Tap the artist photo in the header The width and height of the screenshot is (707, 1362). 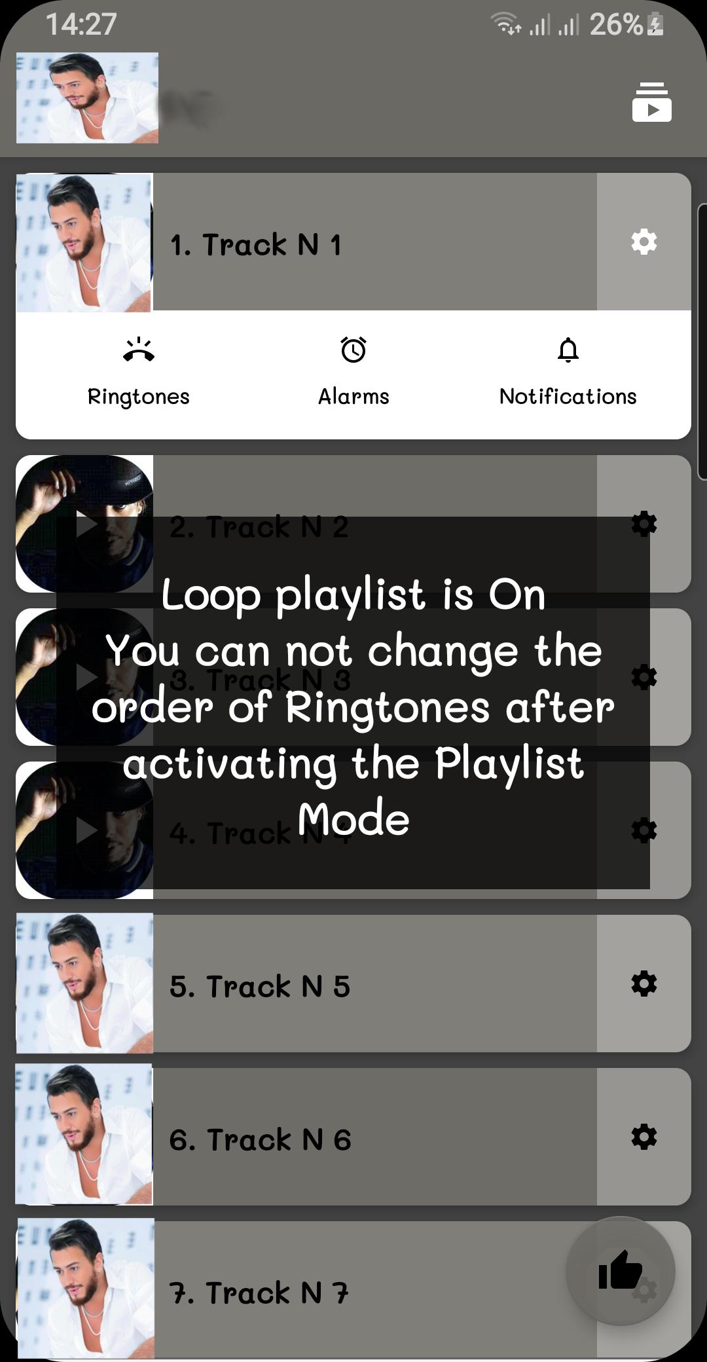click(x=87, y=98)
